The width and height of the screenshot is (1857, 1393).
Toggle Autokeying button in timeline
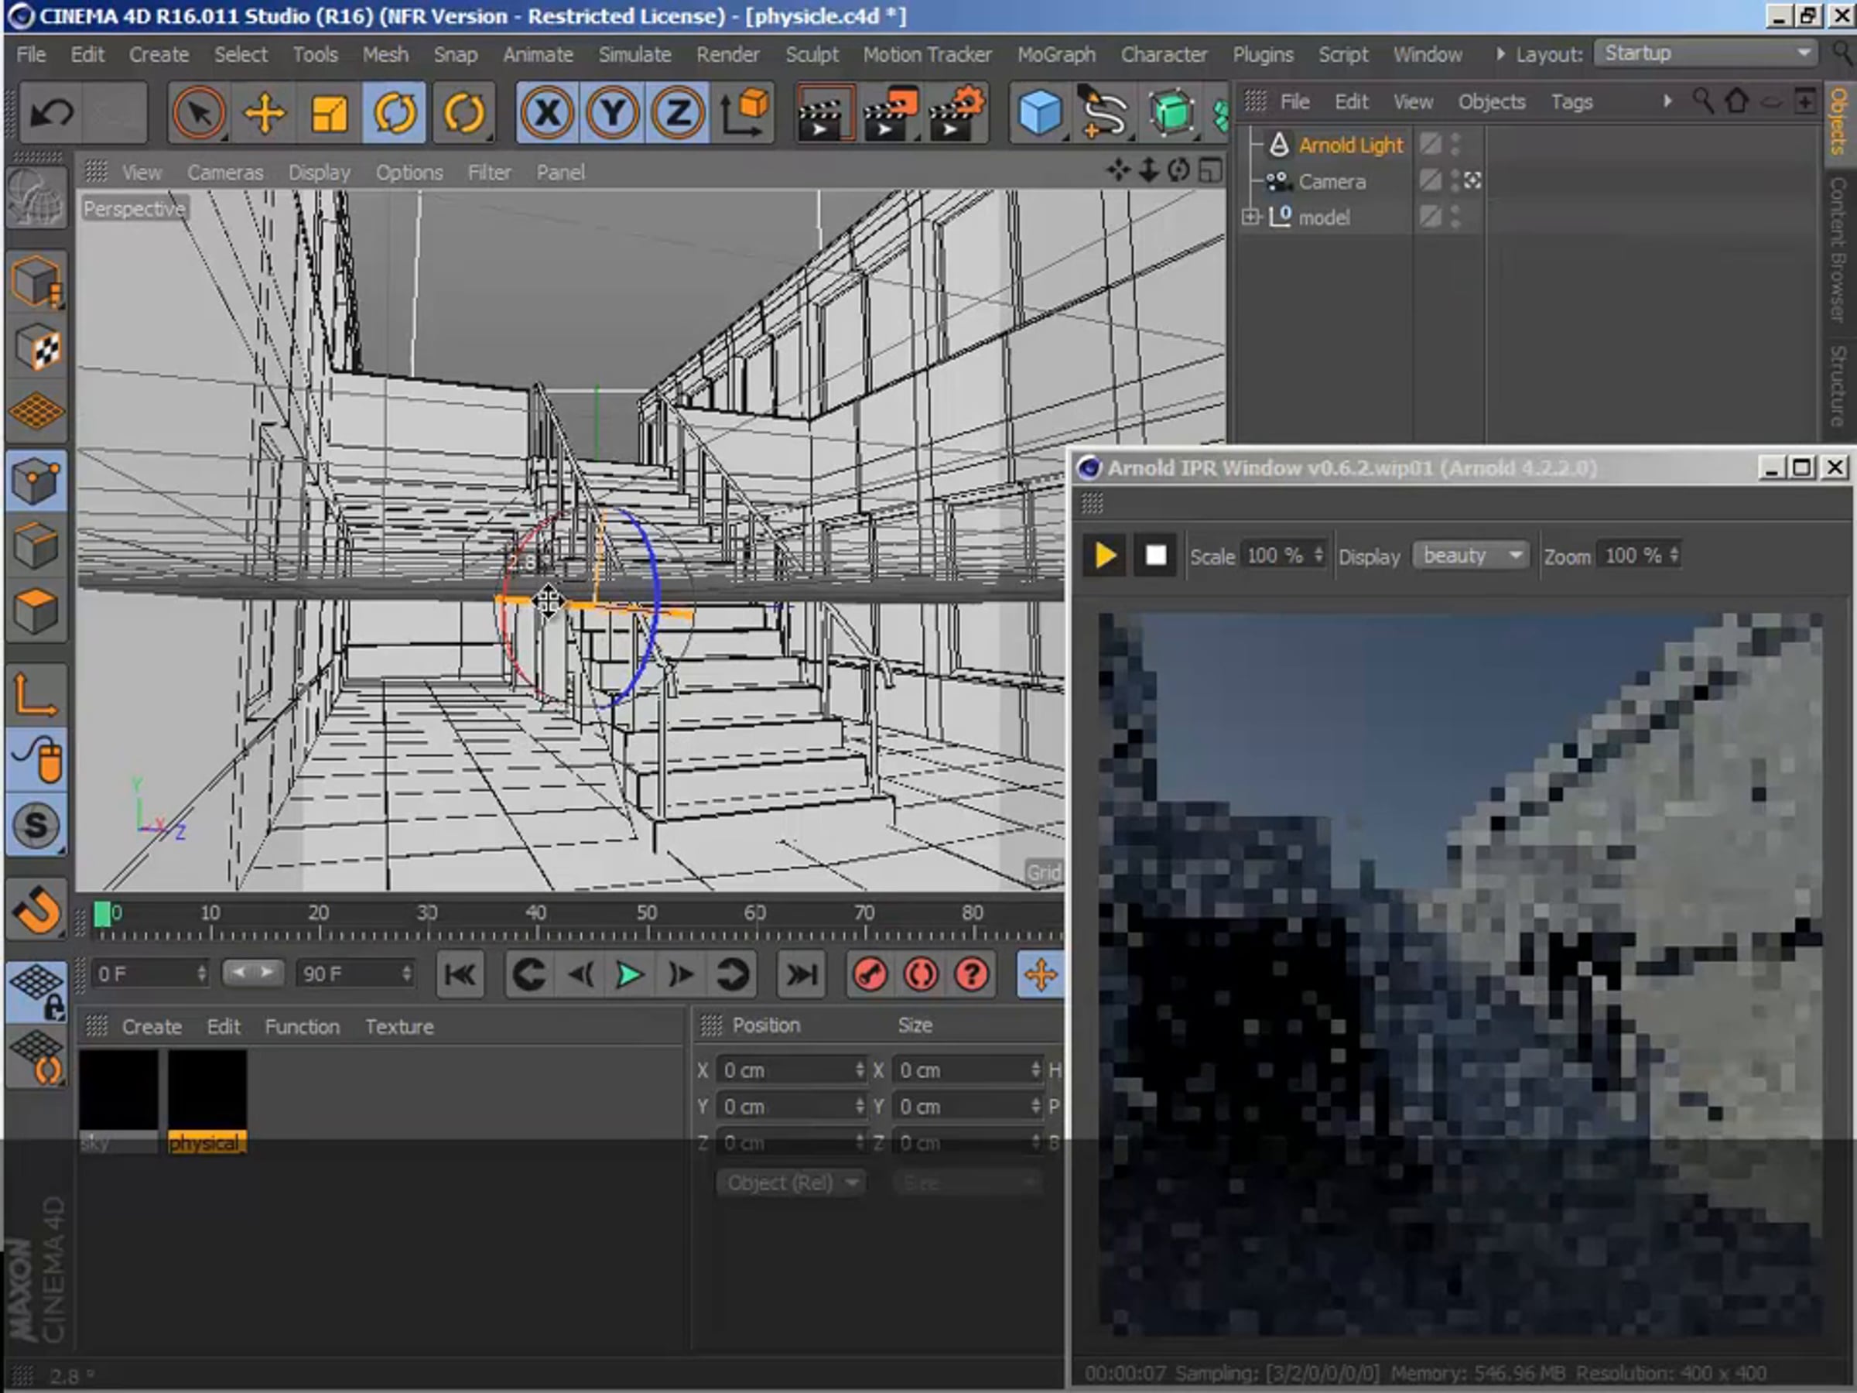pyautogui.click(x=921, y=974)
